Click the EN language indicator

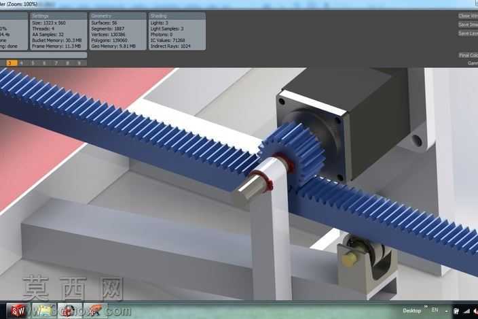pos(435,310)
